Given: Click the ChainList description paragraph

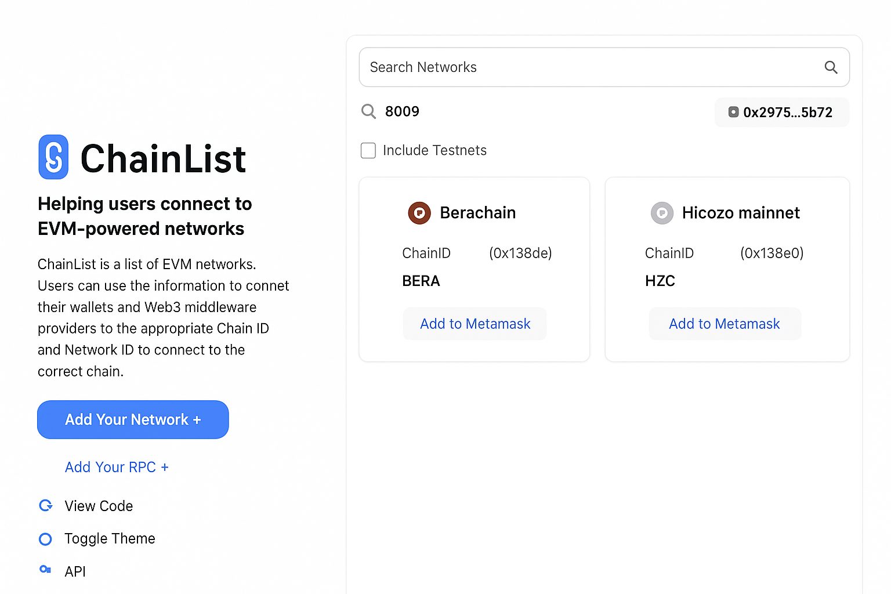Looking at the screenshot, I should pos(163,317).
